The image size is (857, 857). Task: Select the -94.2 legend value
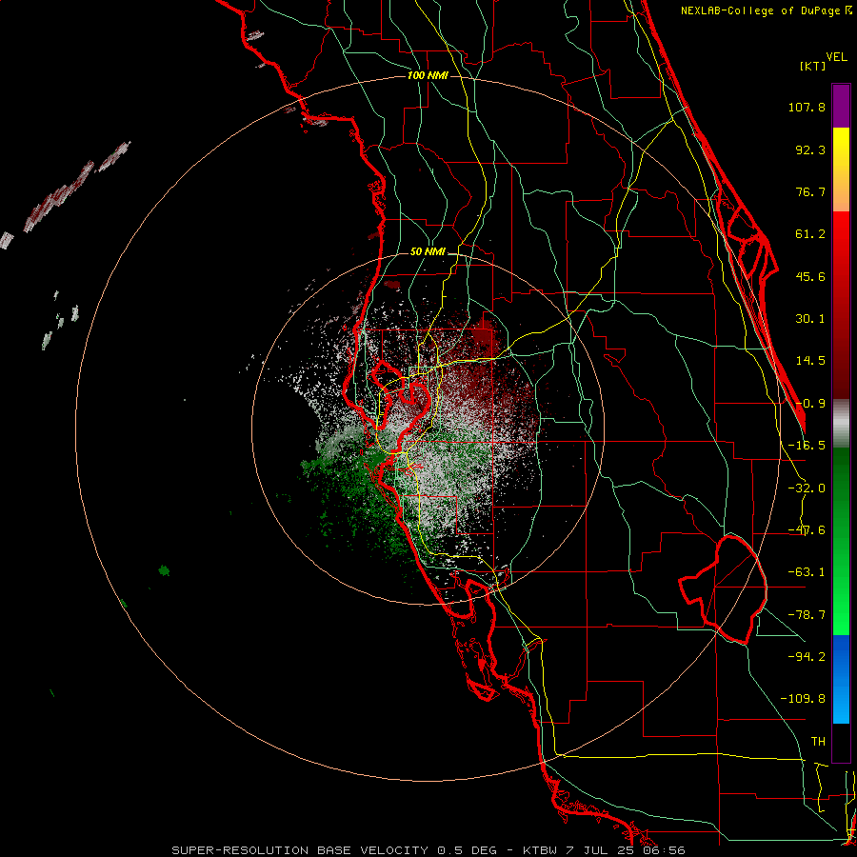[807, 656]
